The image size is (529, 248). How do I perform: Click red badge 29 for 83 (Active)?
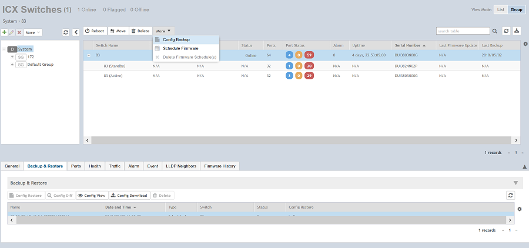[x=309, y=76]
